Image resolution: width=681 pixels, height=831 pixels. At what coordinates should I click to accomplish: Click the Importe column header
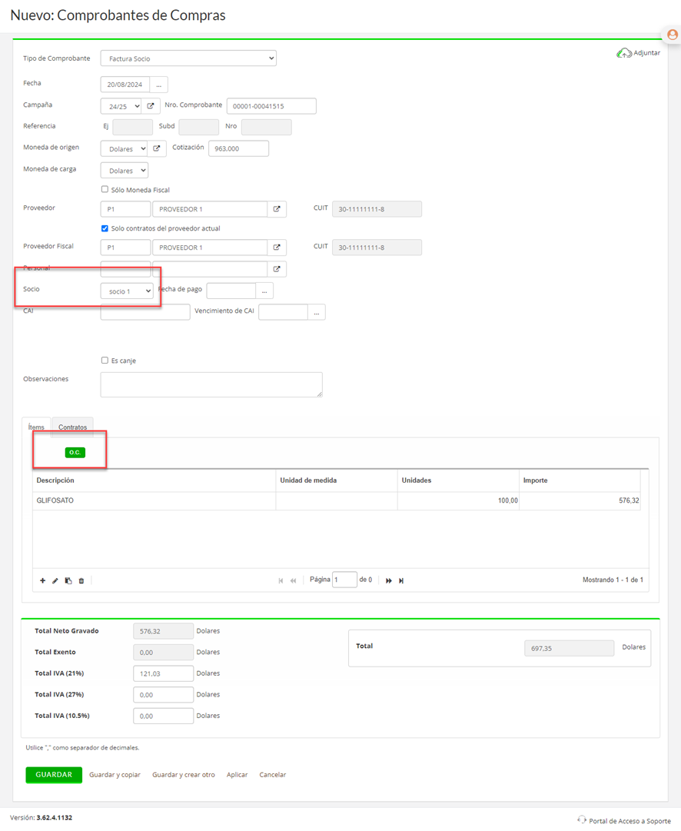click(x=580, y=480)
